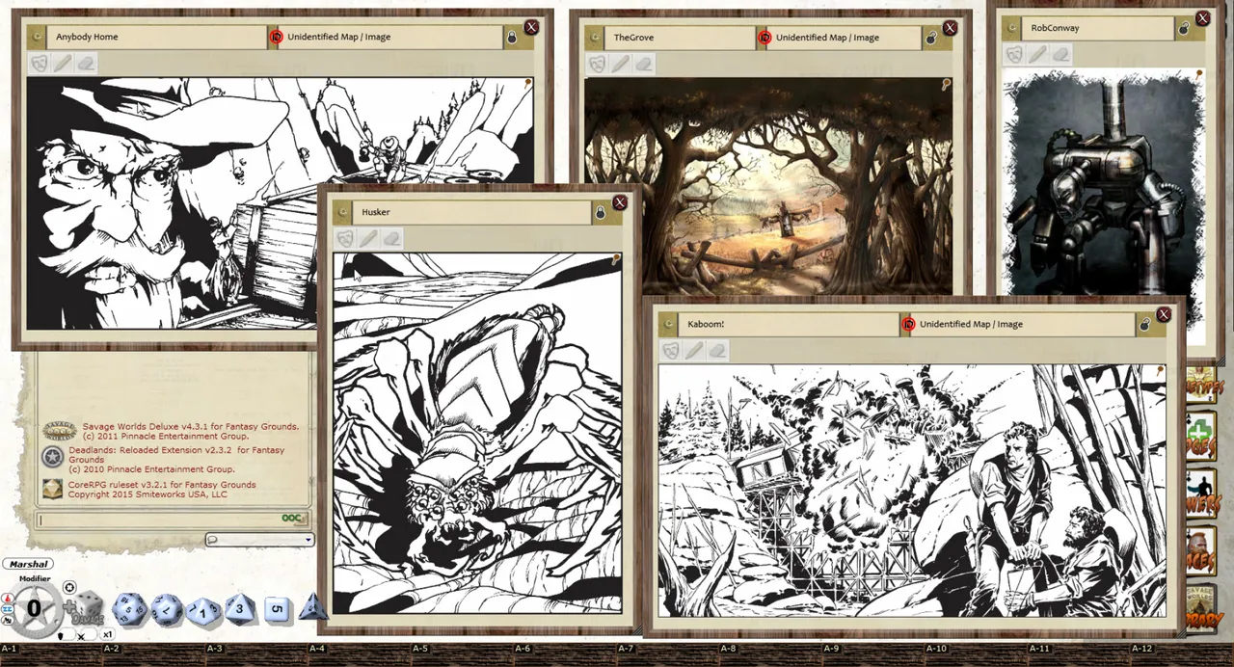This screenshot has height=667, width=1234.
Task: Click the target reticle icon above Damage die
Action: [69, 587]
